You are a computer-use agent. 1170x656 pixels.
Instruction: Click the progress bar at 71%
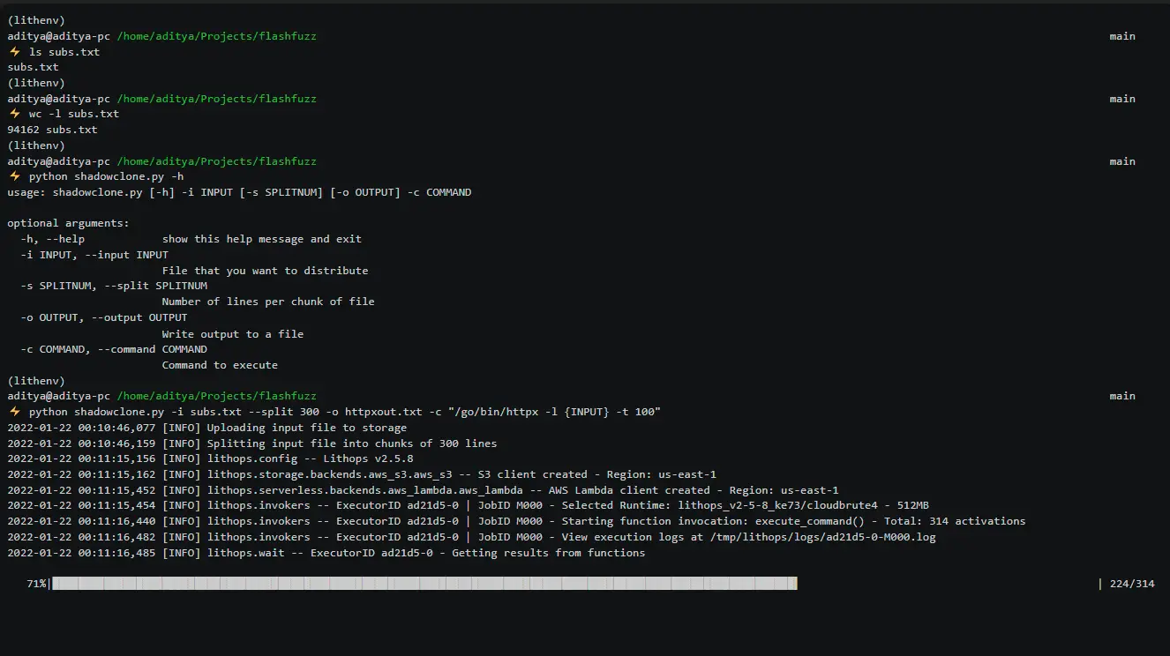pos(424,584)
